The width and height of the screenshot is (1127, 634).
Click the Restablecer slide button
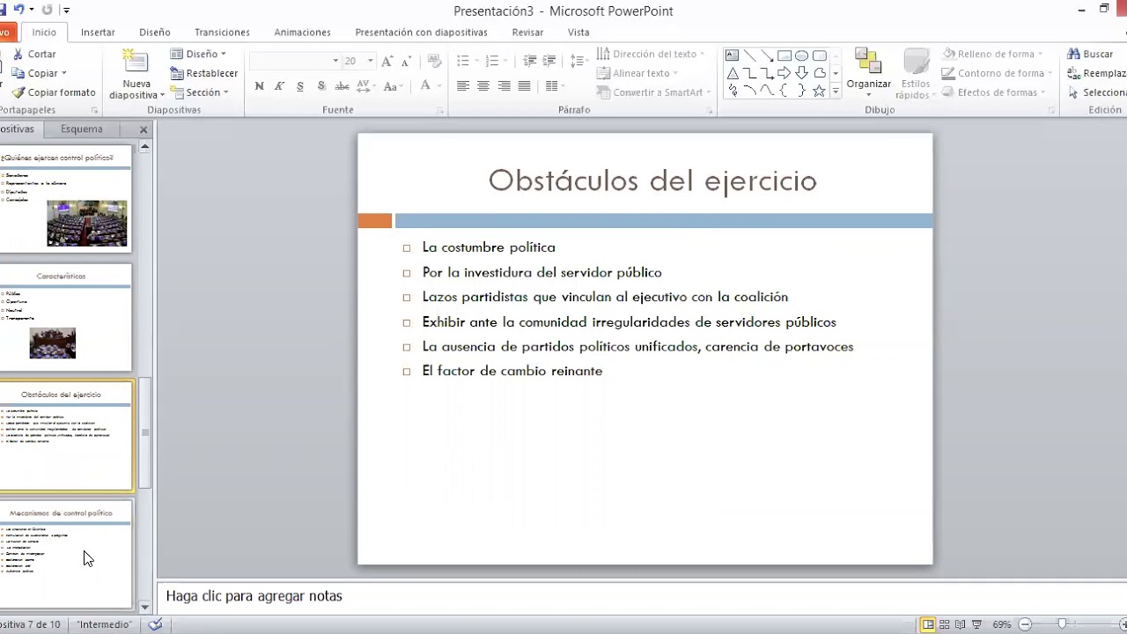[204, 73]
